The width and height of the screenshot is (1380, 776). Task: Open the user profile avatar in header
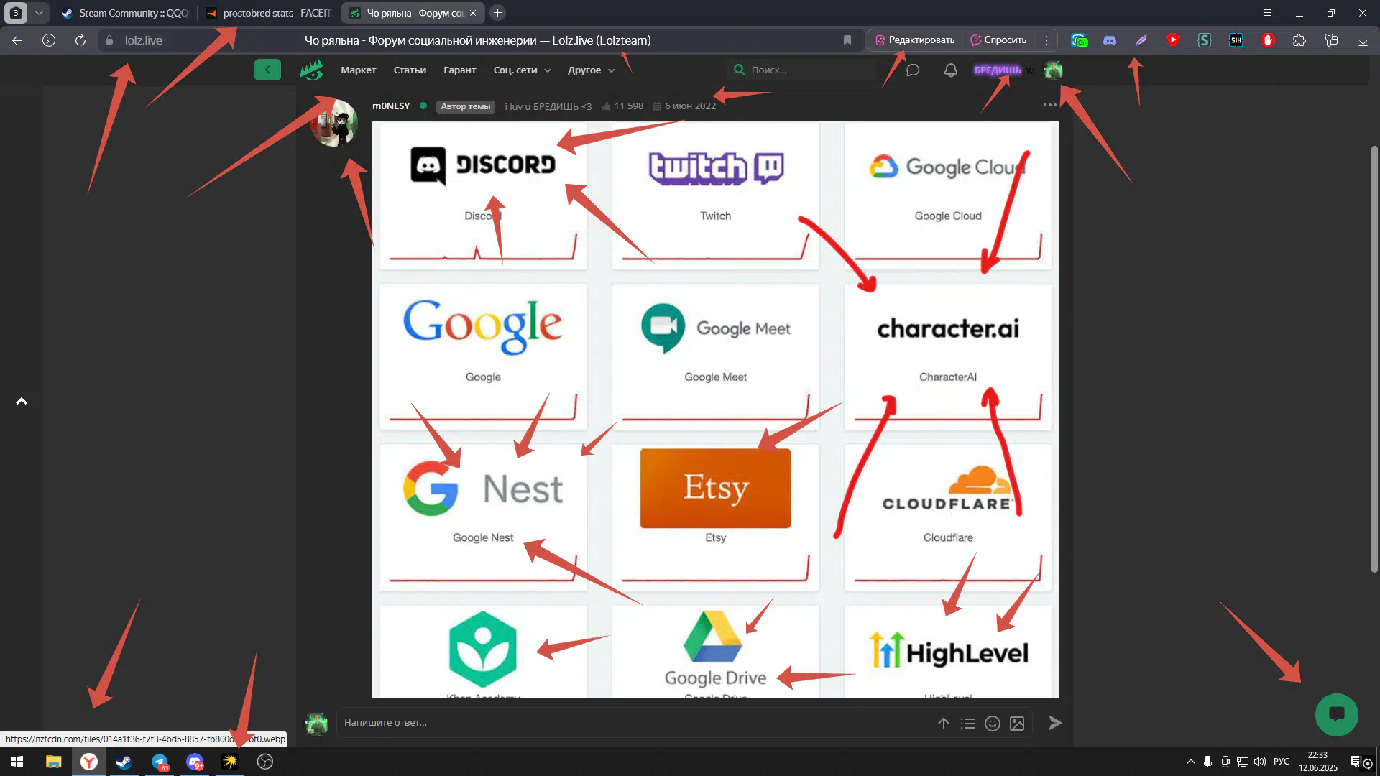coord(1054,70)
